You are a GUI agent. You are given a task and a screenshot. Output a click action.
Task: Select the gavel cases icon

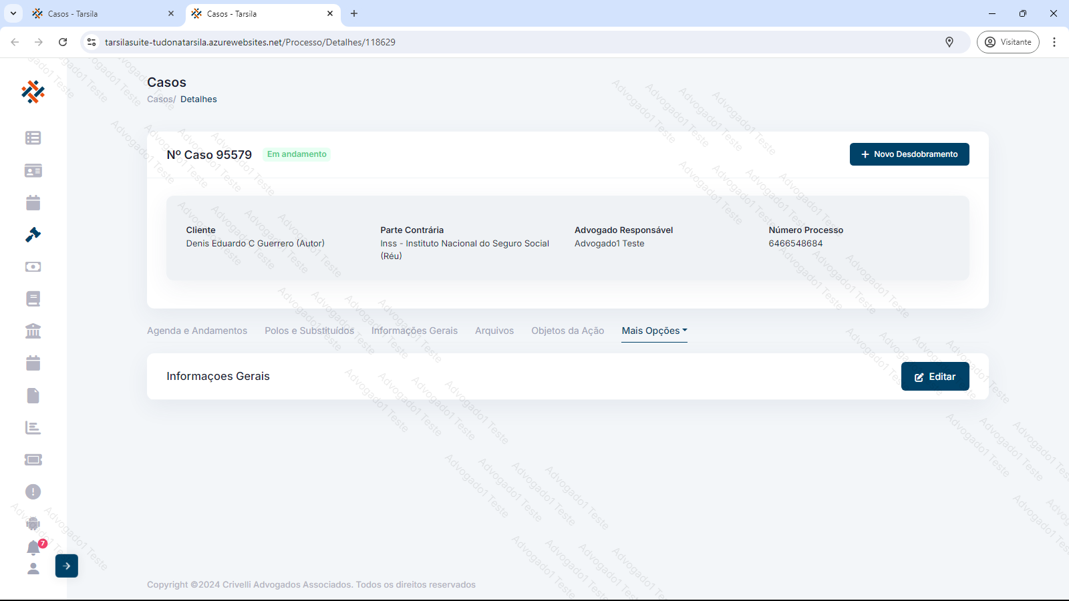point(33,234)
